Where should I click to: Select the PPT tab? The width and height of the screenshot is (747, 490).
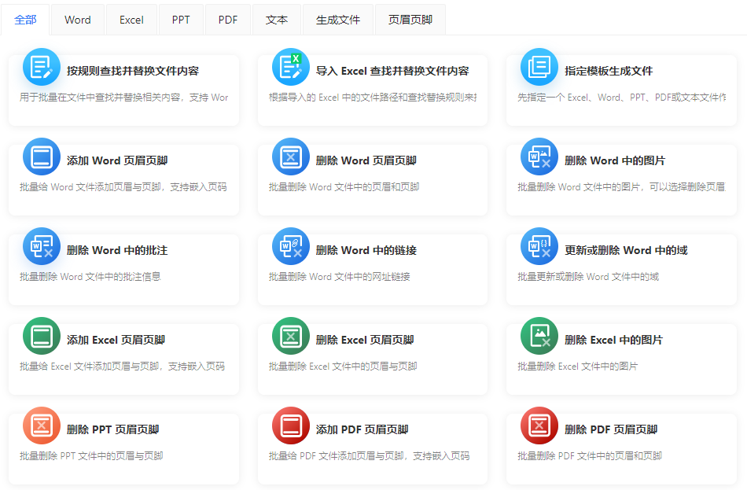(x=181, y=20)
